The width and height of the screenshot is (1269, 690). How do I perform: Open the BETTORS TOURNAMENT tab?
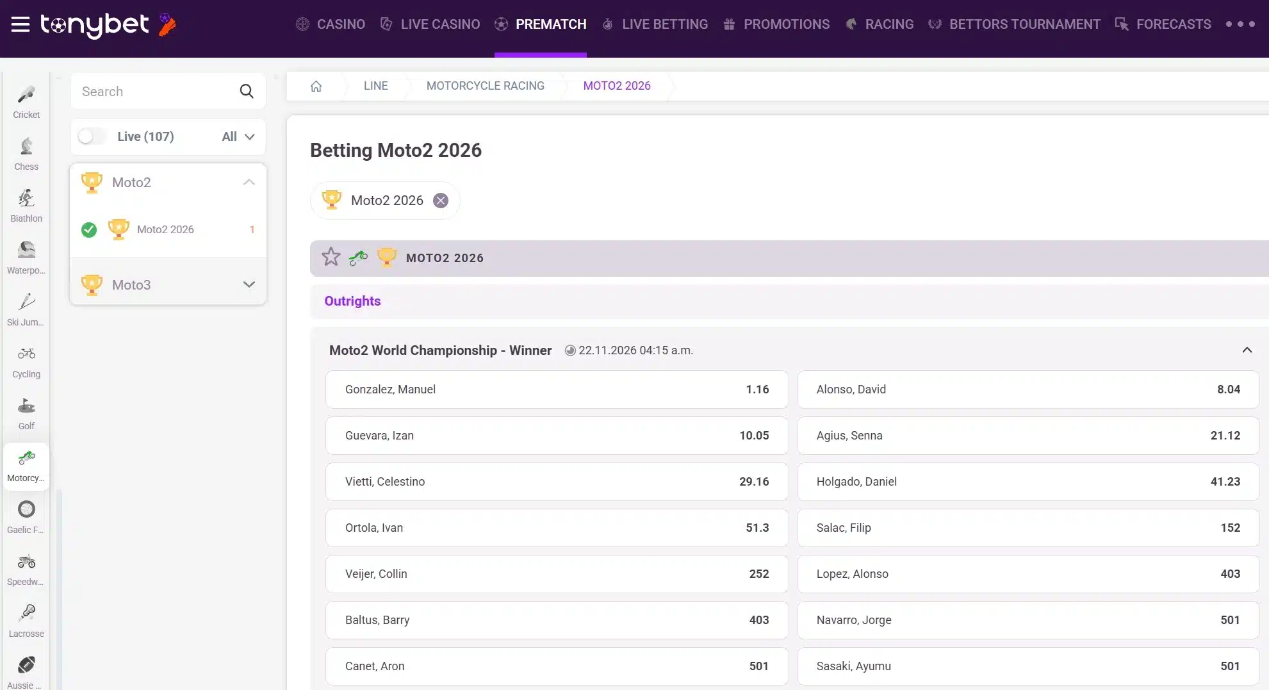point(1015,24)
